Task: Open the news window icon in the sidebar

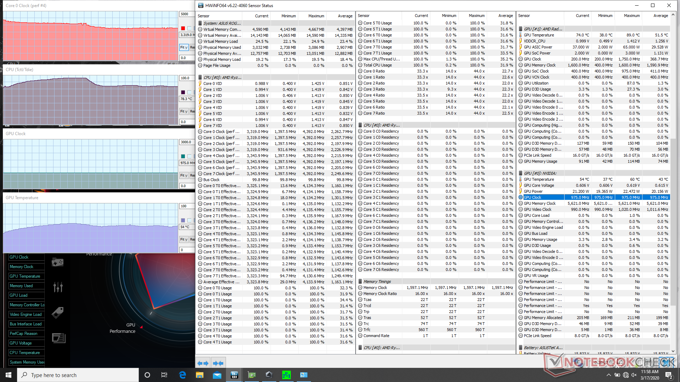Action: click(x=58, y=338)
